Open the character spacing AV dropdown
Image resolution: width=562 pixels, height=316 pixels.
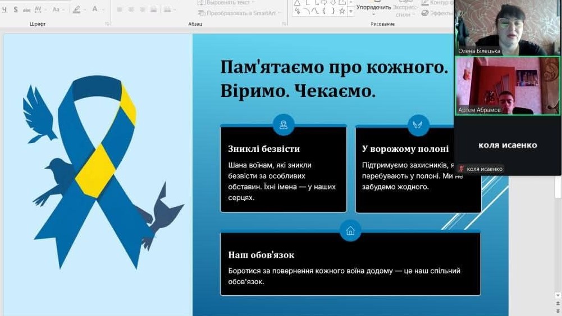click(39, 10)
